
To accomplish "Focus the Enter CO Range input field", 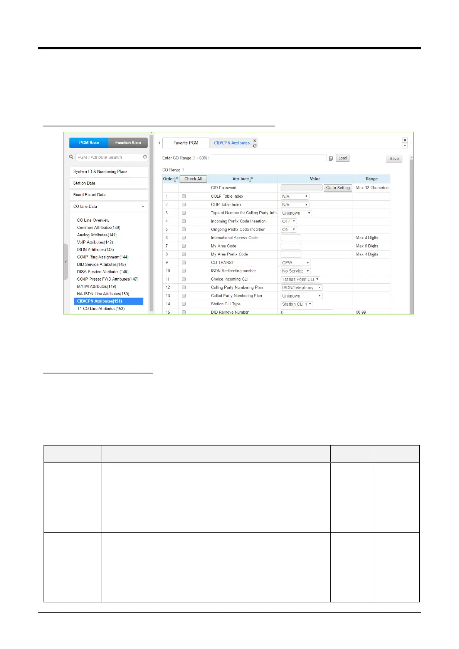I will 269,158.
